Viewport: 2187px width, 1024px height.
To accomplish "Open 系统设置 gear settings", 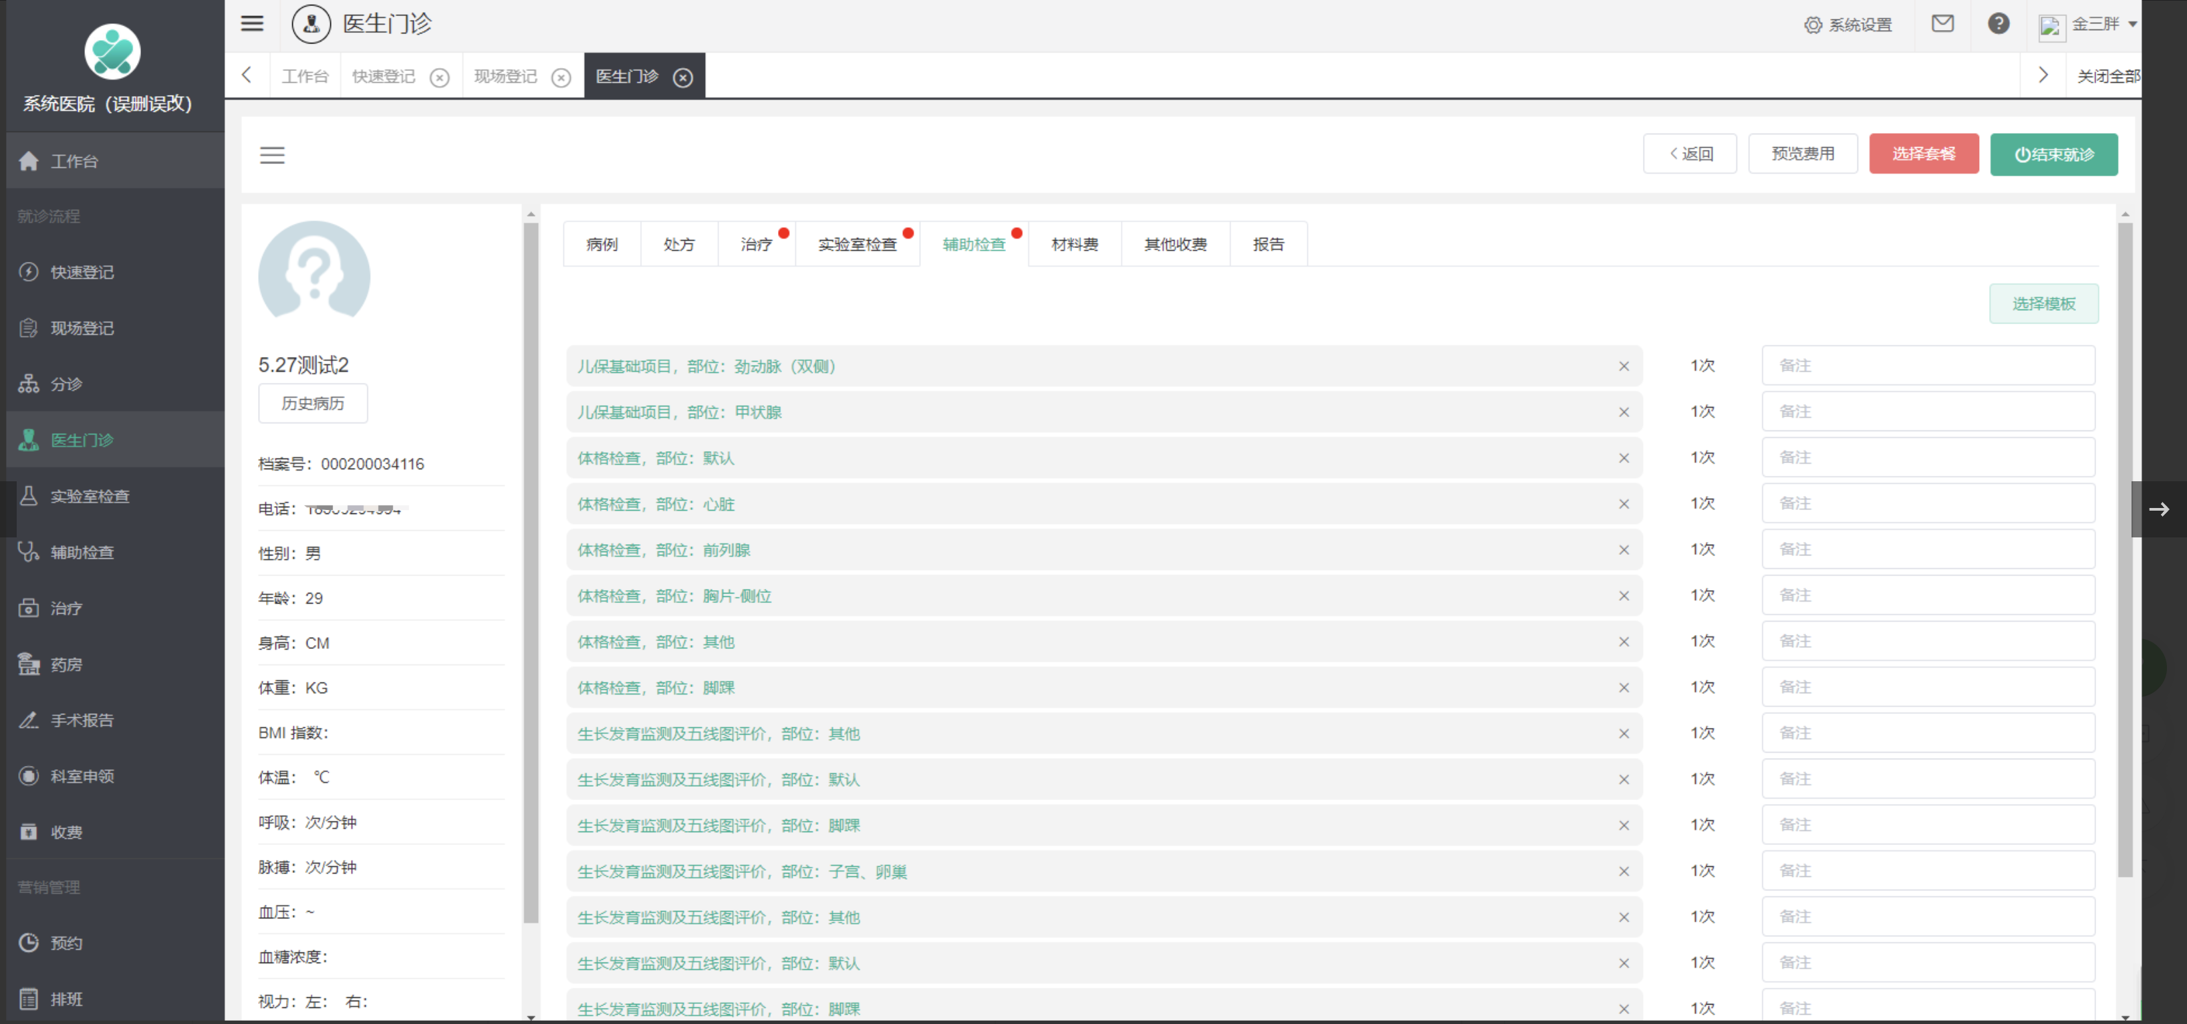I will coord(1848,25).
